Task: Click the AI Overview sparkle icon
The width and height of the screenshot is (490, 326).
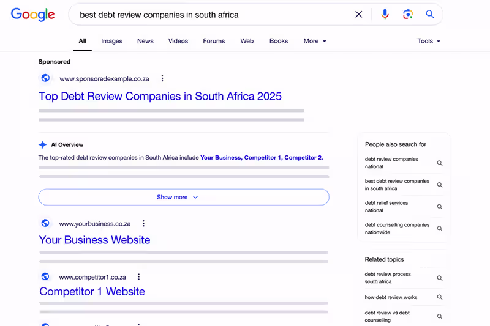Action: [43, 145]
